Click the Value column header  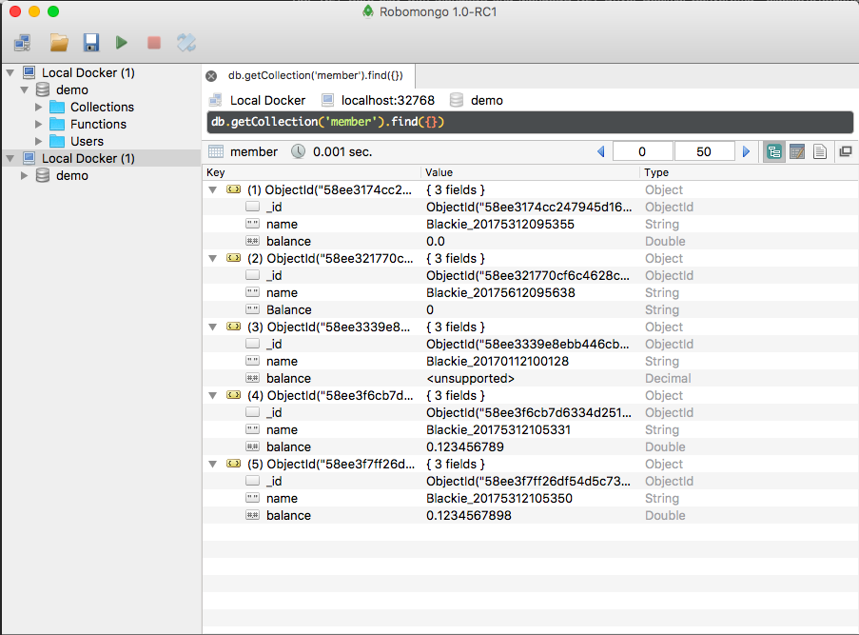tap(531, 172)
